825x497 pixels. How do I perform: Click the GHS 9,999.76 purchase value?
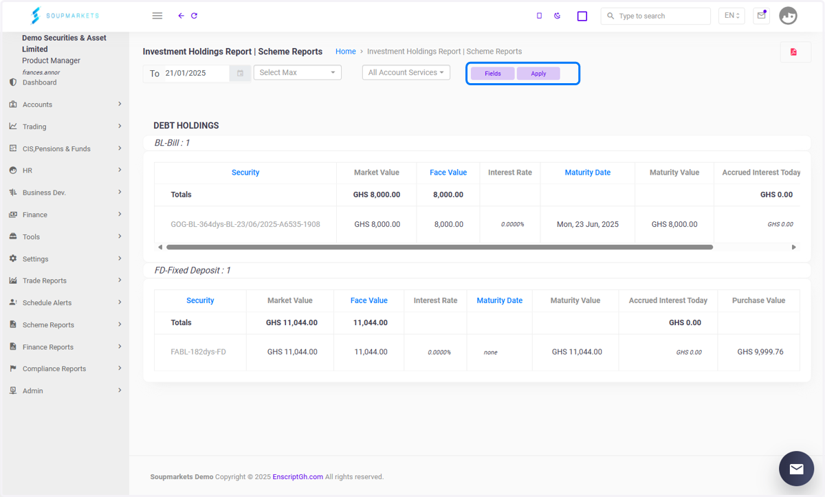pos(760,352)
